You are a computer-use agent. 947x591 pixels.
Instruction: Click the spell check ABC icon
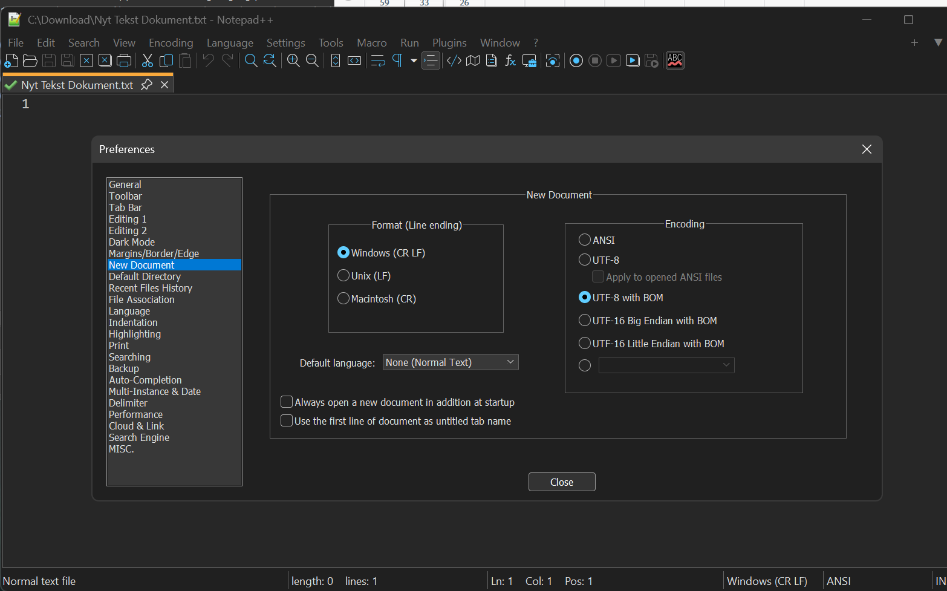click(x=675, y=60)
